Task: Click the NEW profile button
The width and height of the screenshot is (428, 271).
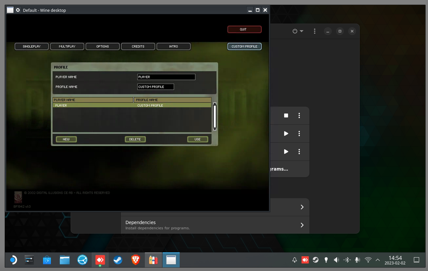Action: coord(66,139)
